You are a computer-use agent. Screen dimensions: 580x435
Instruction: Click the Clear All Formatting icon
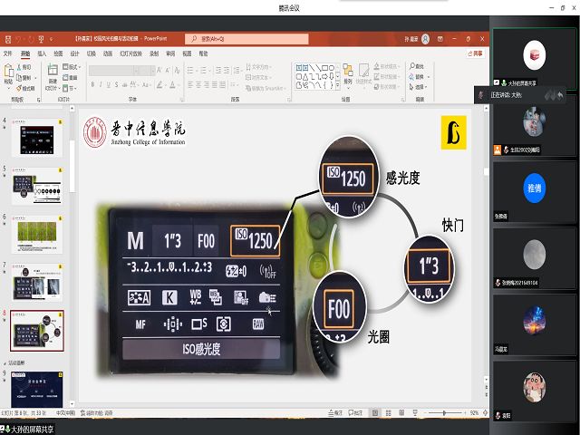coord(178,71)
